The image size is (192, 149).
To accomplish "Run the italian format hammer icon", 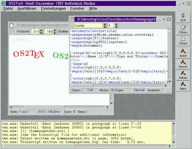I will click(x=183, y=75).
